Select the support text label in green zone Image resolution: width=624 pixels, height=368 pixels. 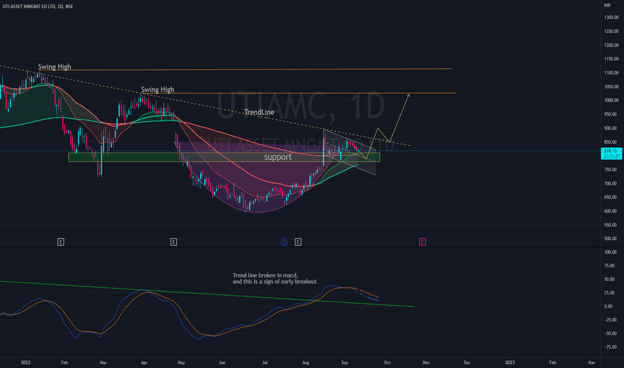[278, 157]
